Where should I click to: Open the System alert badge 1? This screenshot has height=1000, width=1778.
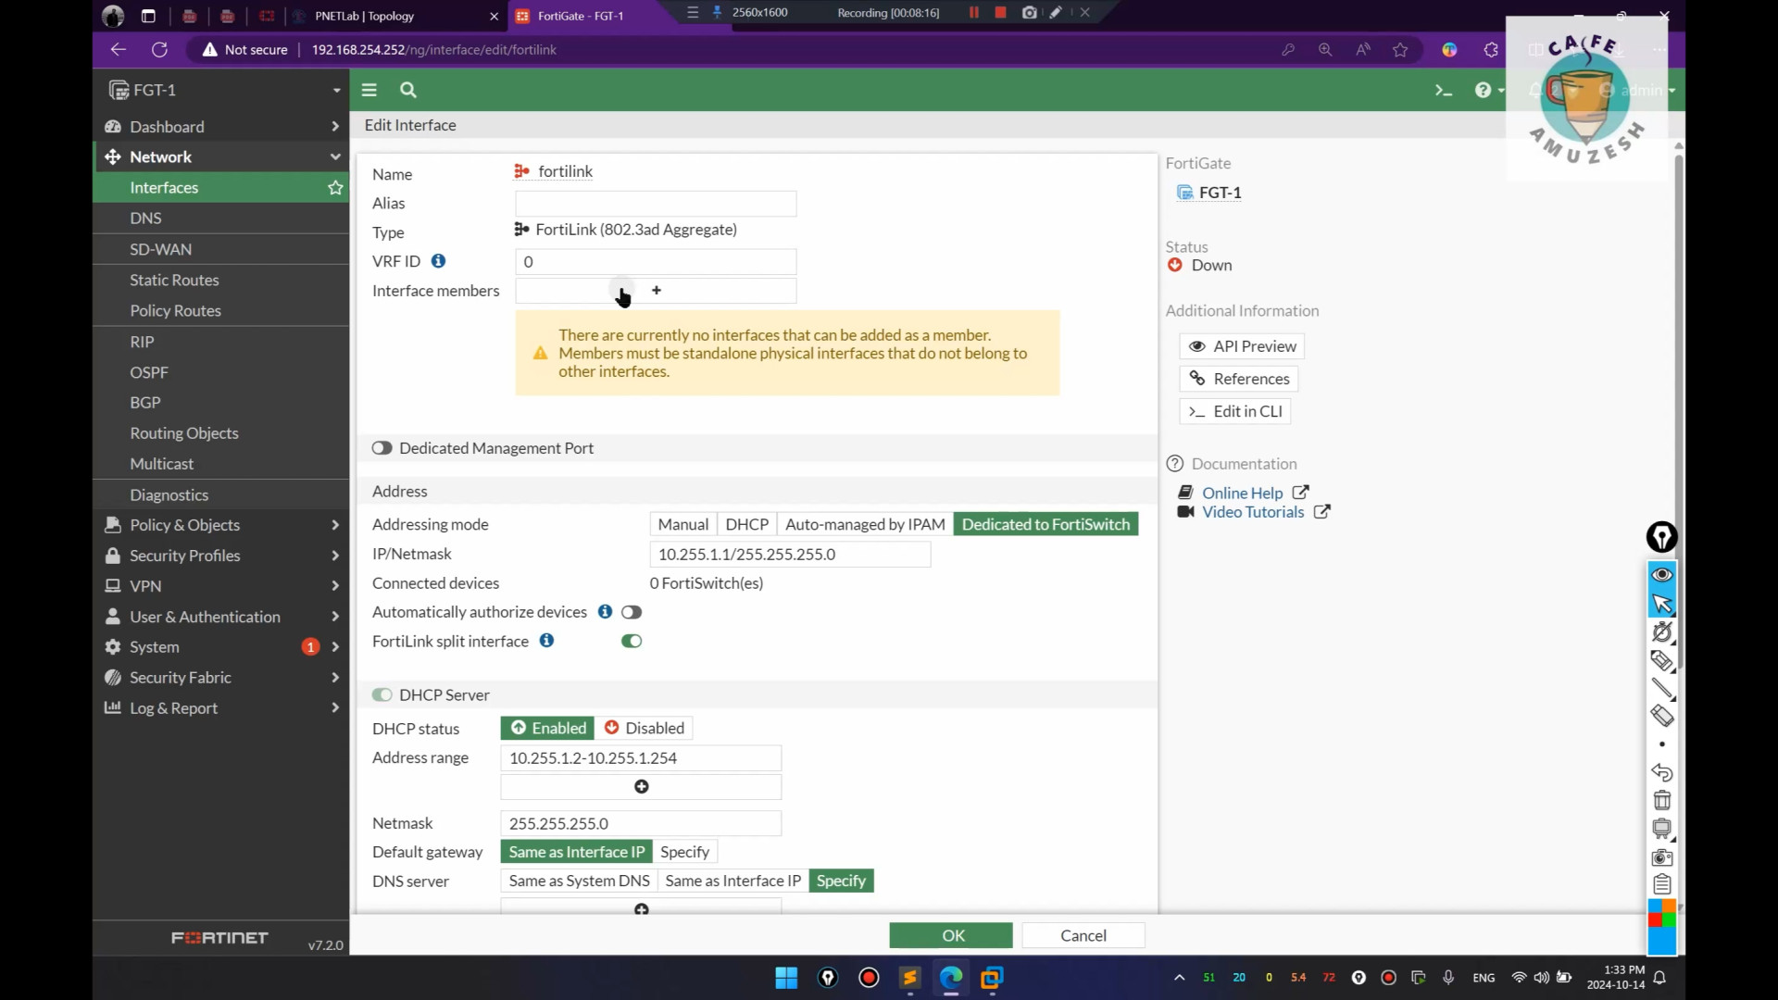(x=310, y=647)
